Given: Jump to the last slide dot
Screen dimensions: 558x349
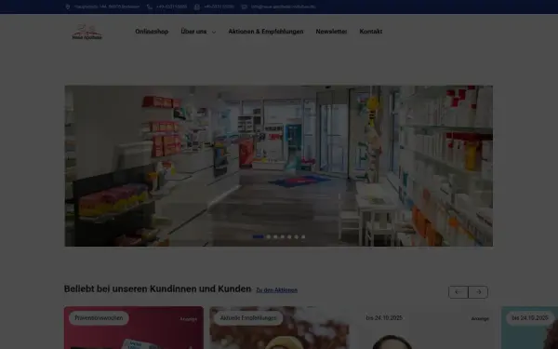Looking at the screenshot, I should 303,236.
